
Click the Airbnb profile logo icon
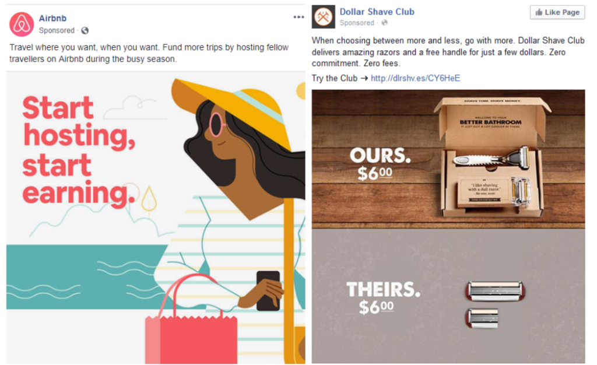[22, 24]
